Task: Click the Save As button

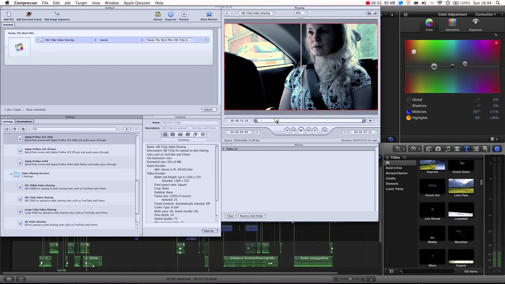Action: pos(209,231)
